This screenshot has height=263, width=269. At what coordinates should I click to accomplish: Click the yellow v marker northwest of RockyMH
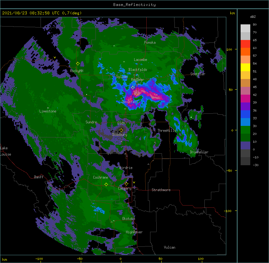55,57
